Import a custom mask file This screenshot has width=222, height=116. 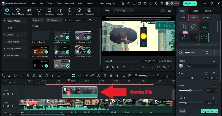point(183,27)
